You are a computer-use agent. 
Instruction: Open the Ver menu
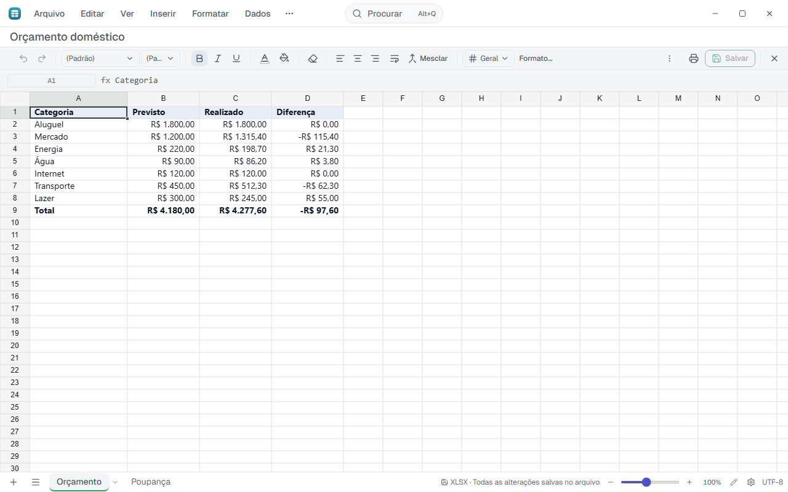[x=127, y=14]
